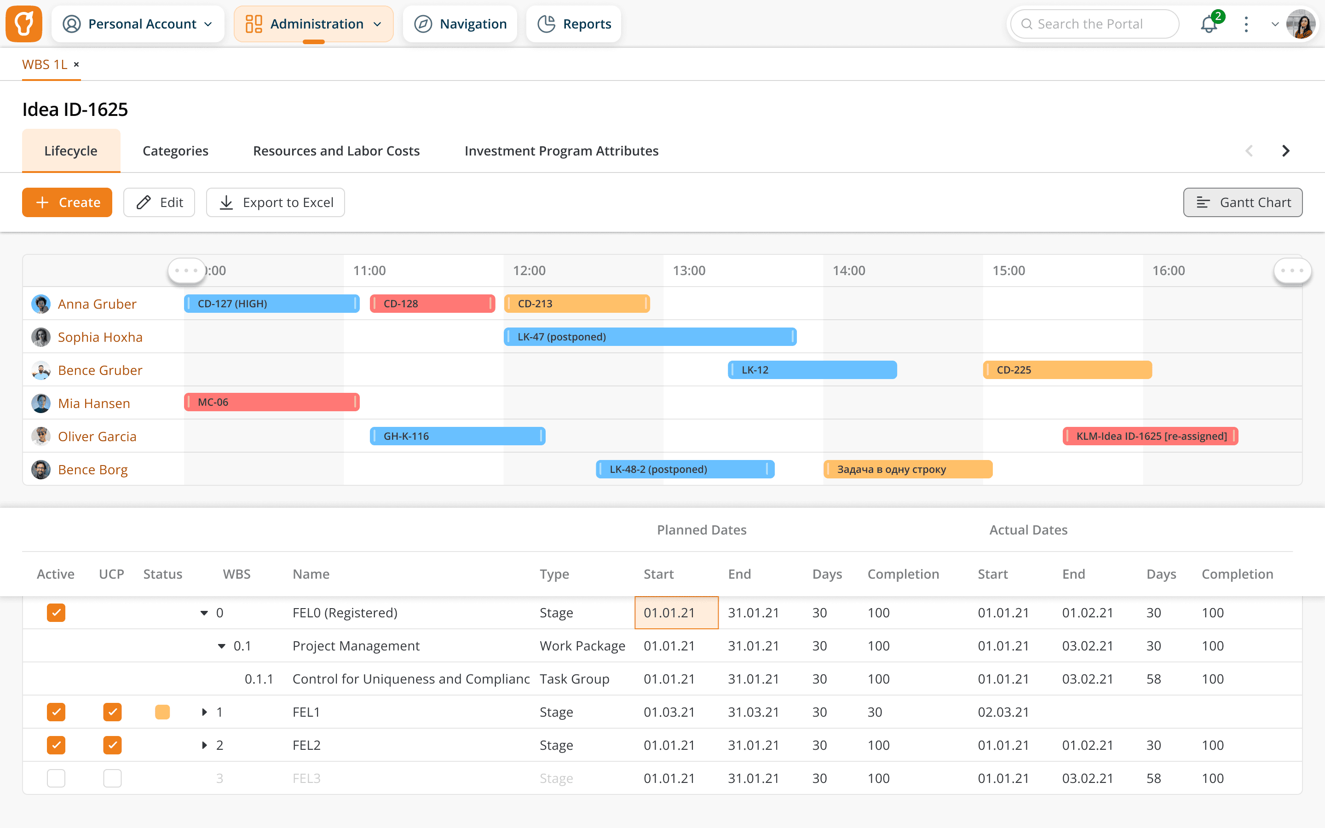Open the vertical three-dot more menu
The height and width of the screenshot is (828, 1325).
click(1246, 24)
